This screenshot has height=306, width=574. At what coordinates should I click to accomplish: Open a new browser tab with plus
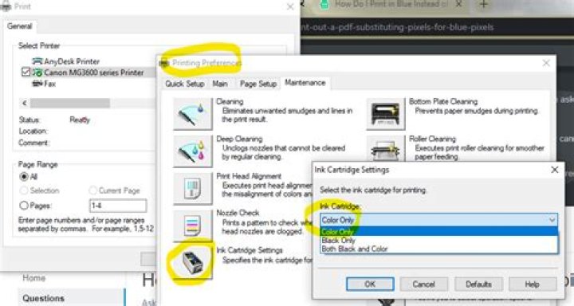click(x=484, y=5)
